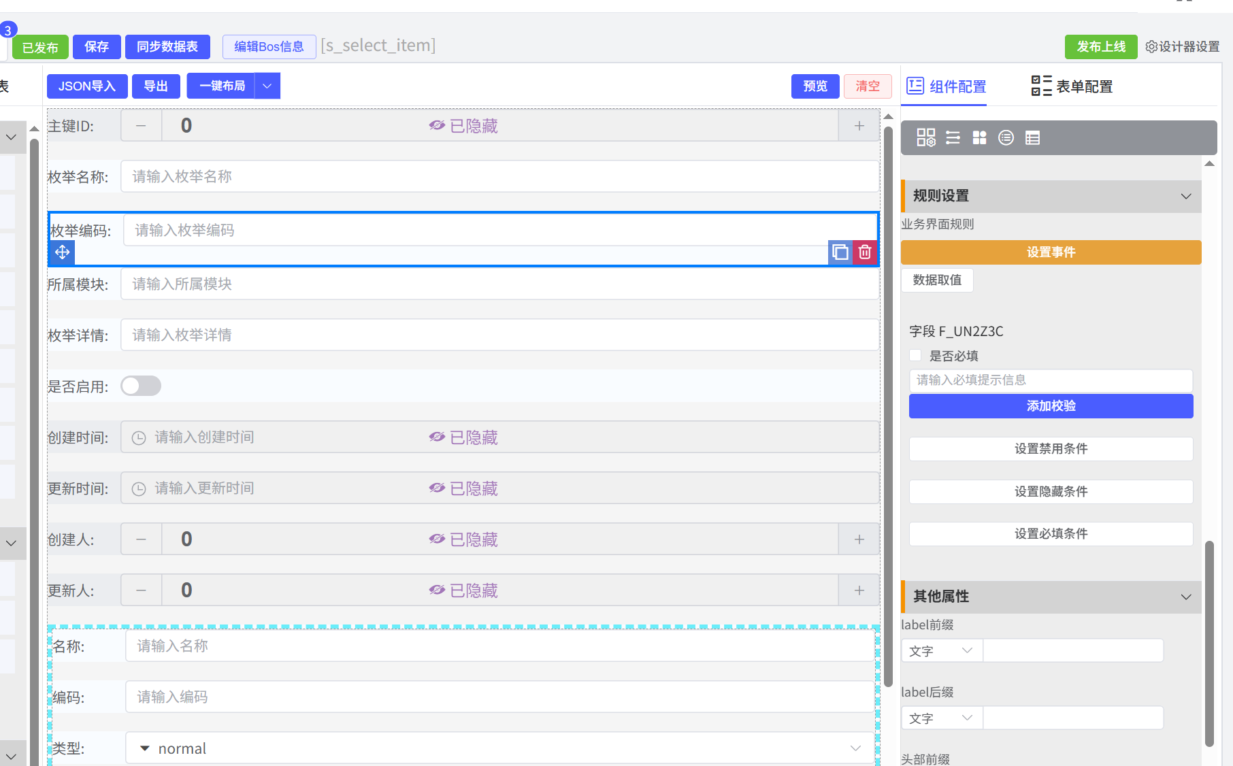This screenshot has height=766, width=1233.
Task: Check the 是否必填 checkbox
Action: point(915,355)
